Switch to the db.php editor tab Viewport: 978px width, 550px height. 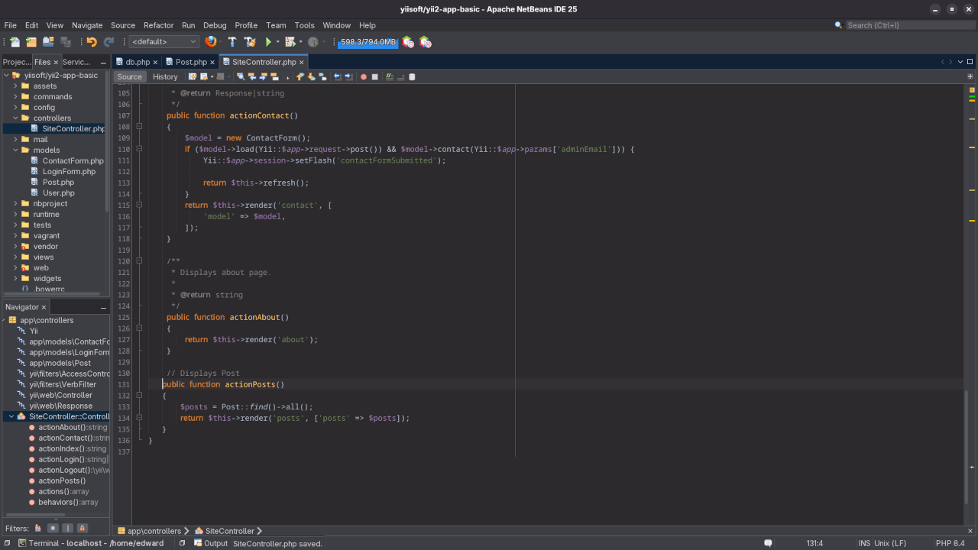(x=138, y=62)
